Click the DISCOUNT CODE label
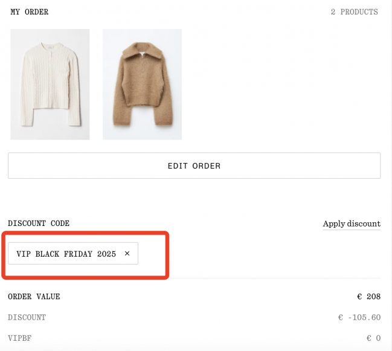The width and height of the screenshot is (392, 351). click(x=39, y=224)
